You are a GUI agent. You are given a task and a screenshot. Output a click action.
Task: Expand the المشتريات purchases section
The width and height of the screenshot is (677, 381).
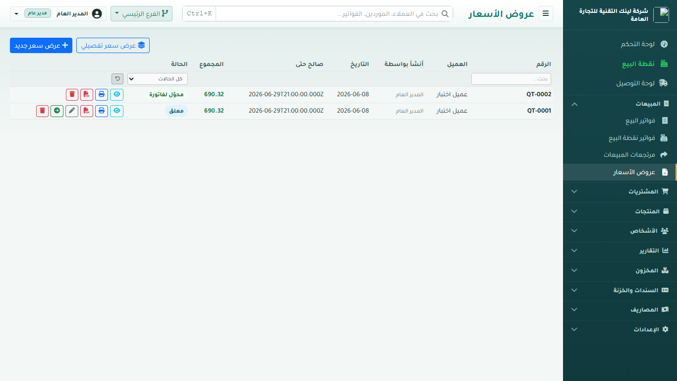[620, 191]
